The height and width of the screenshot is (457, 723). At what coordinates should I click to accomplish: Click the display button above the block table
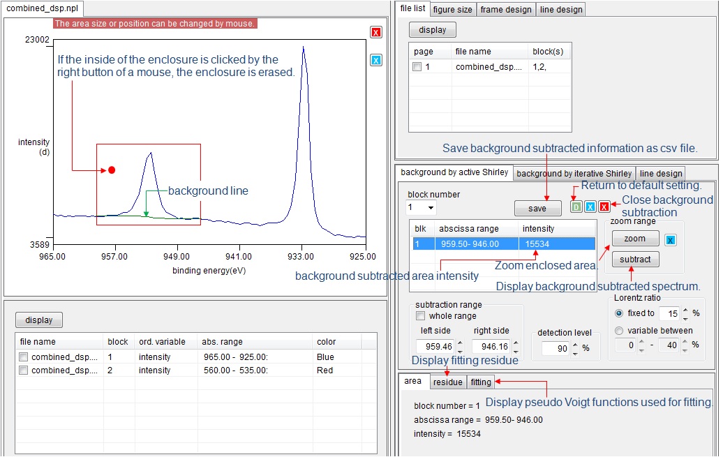[x=39, y=320]
